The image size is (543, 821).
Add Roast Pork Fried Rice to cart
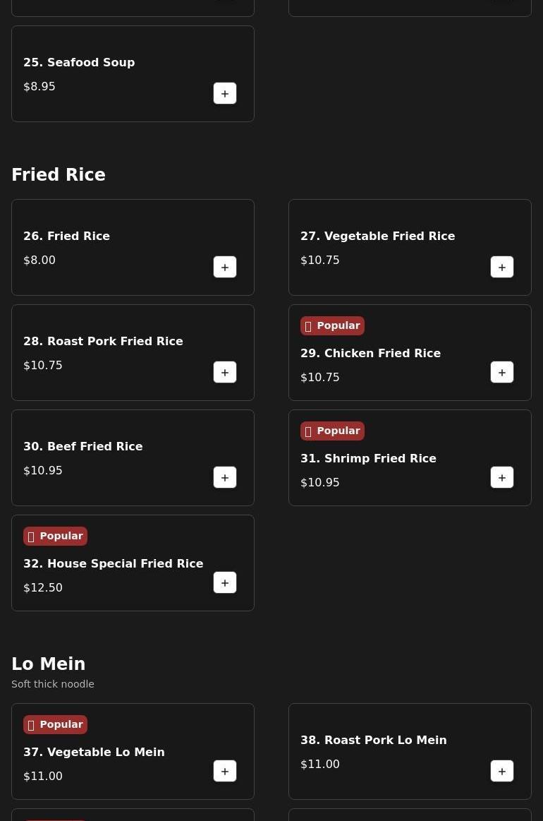point(225,372)
